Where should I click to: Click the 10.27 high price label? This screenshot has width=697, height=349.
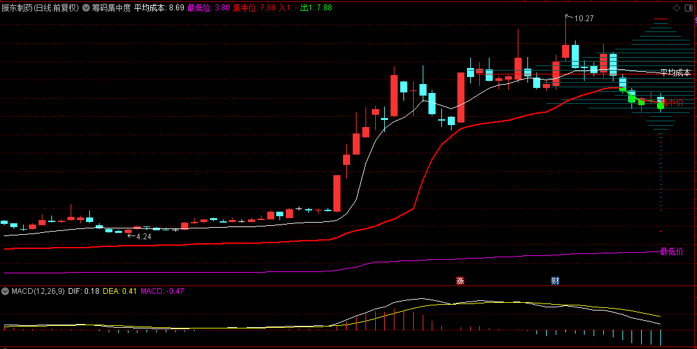coord(584,19)
